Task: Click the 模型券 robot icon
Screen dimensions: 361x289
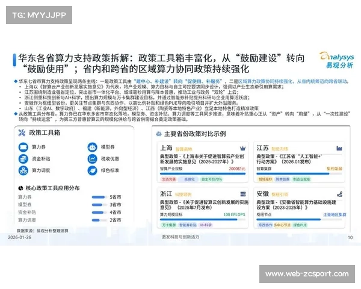Action: (92, 147)
